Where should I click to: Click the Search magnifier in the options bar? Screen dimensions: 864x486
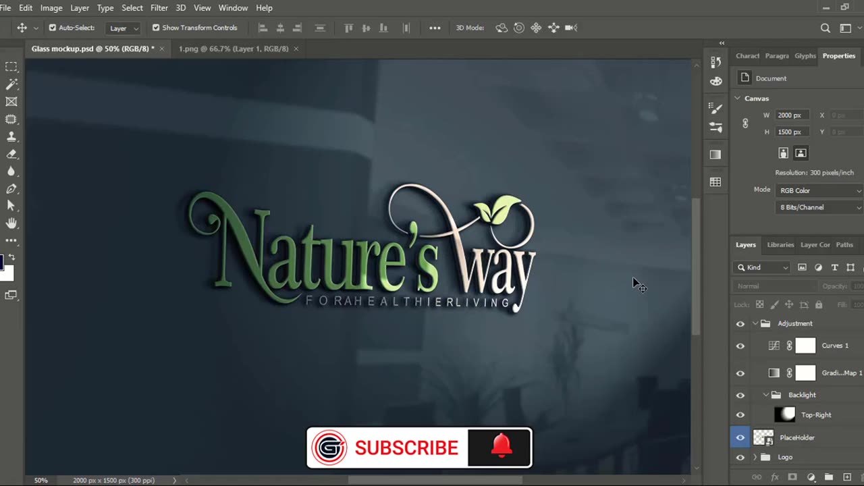(825, 28)
